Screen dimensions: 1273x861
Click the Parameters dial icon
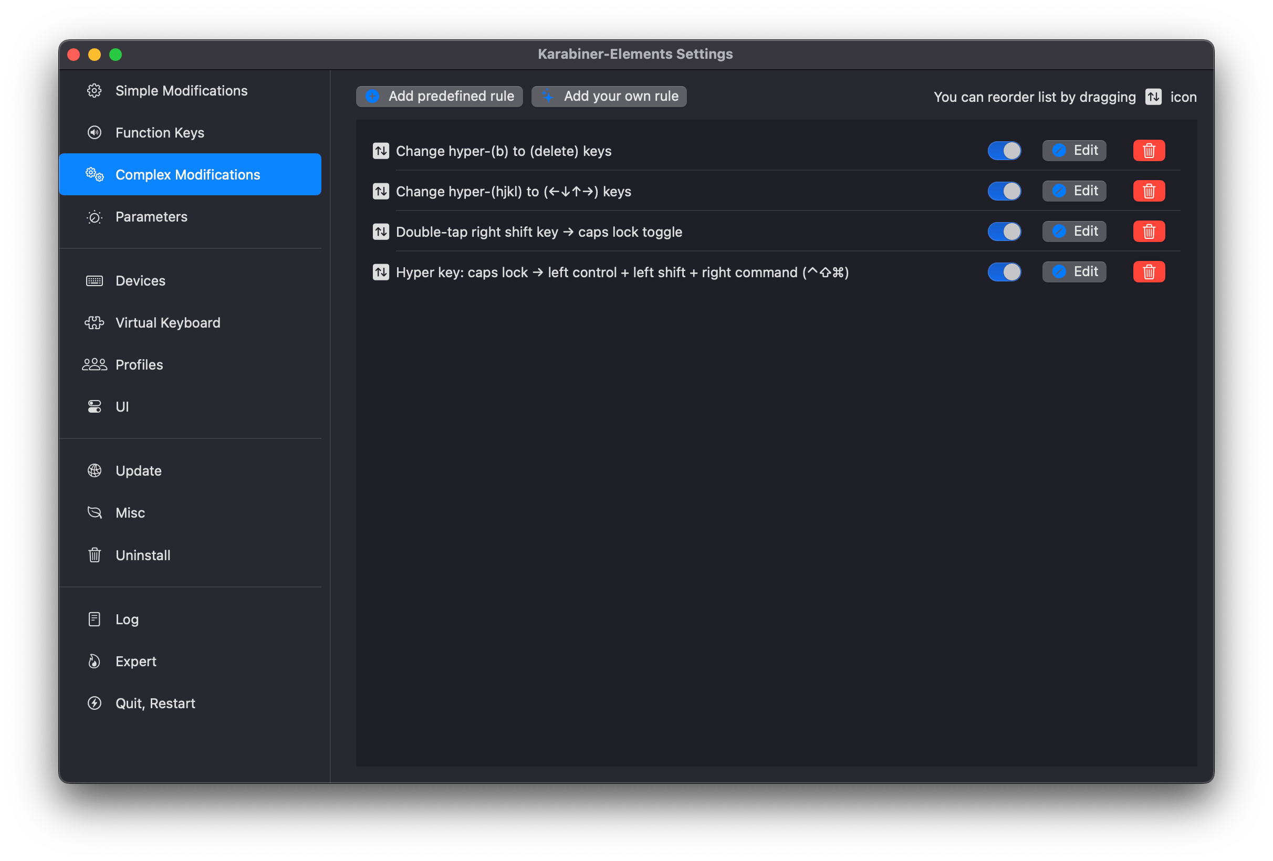[94, 217]
